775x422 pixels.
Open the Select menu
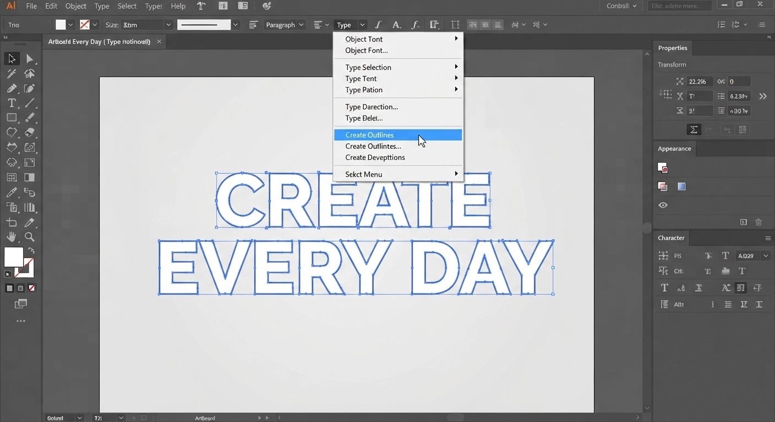127,6
